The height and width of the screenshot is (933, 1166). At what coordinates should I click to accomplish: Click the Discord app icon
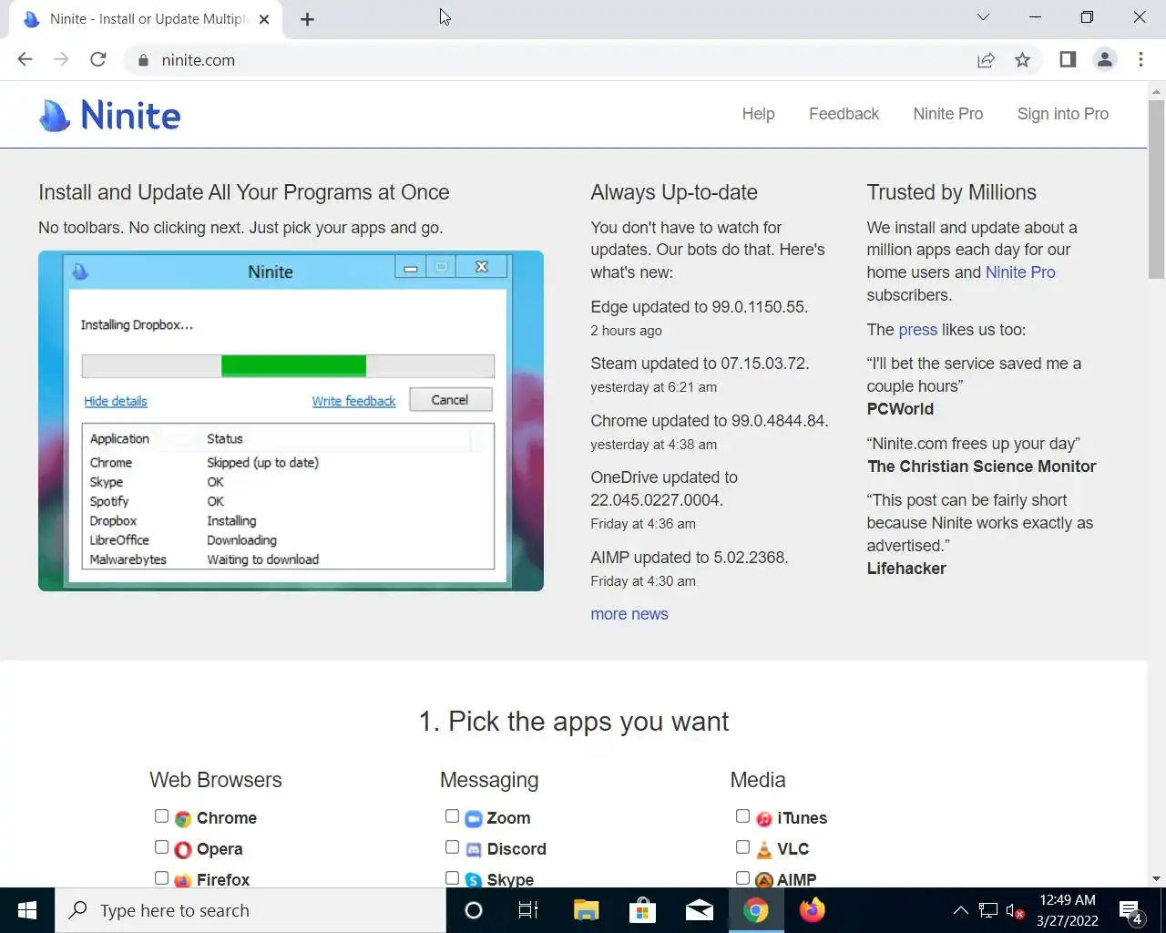click(x=473, y=849)
